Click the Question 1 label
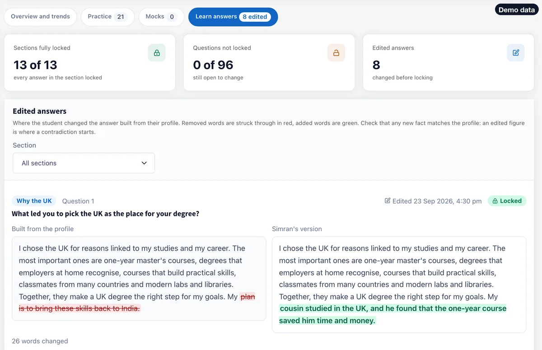The height and width of the screenshot is (350, 542). pyautogui.click(x=78, y=201)
